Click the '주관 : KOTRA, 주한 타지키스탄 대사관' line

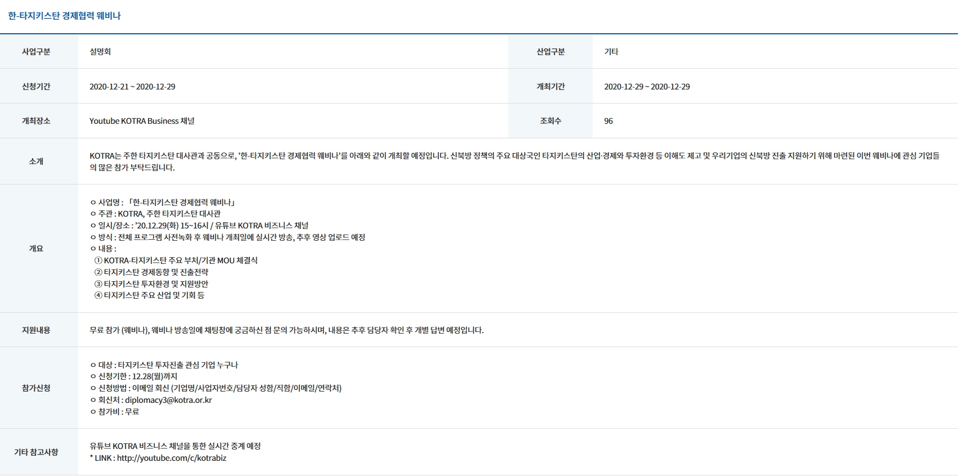(155, 214)
